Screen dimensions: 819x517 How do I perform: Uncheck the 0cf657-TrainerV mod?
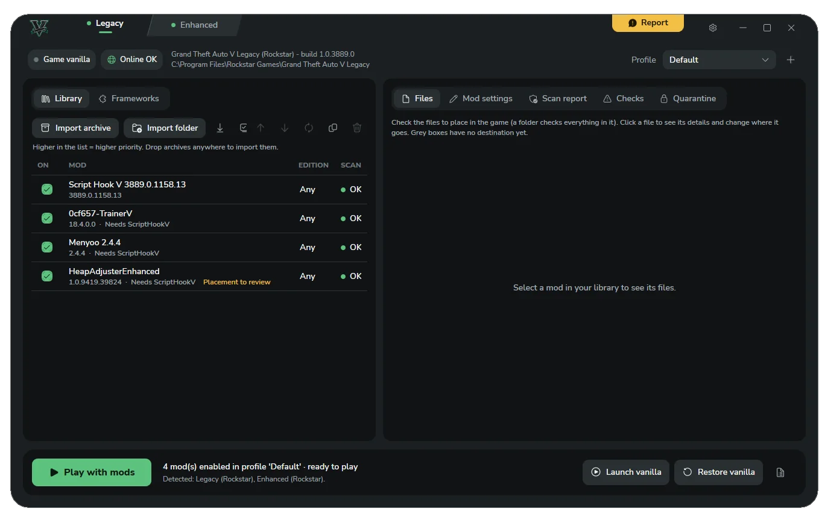tap(47, 218)
